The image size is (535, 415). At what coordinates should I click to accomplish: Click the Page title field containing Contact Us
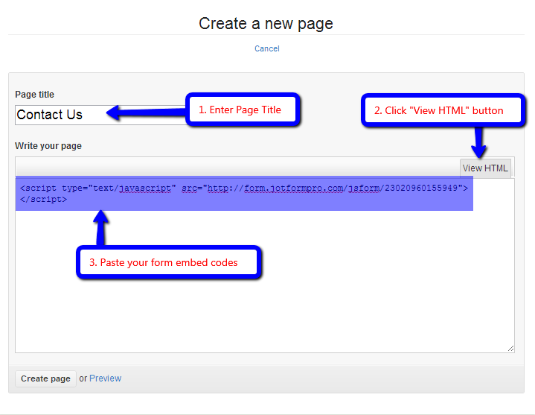[60, 115]
